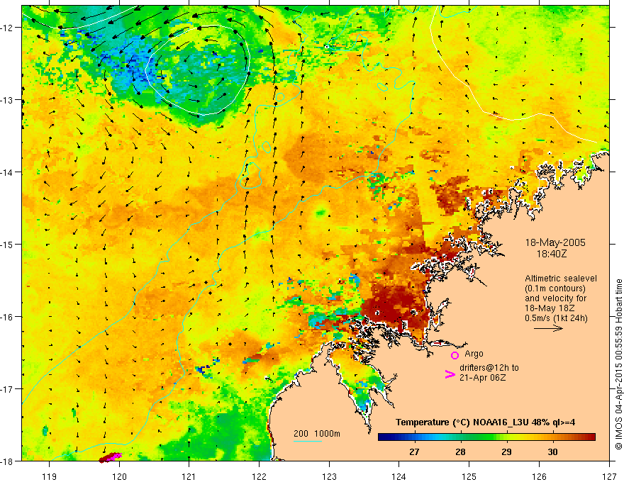Click the Argo label
Image resolution: width=624 pixels, height=482 pixels.
click(474, 354)
